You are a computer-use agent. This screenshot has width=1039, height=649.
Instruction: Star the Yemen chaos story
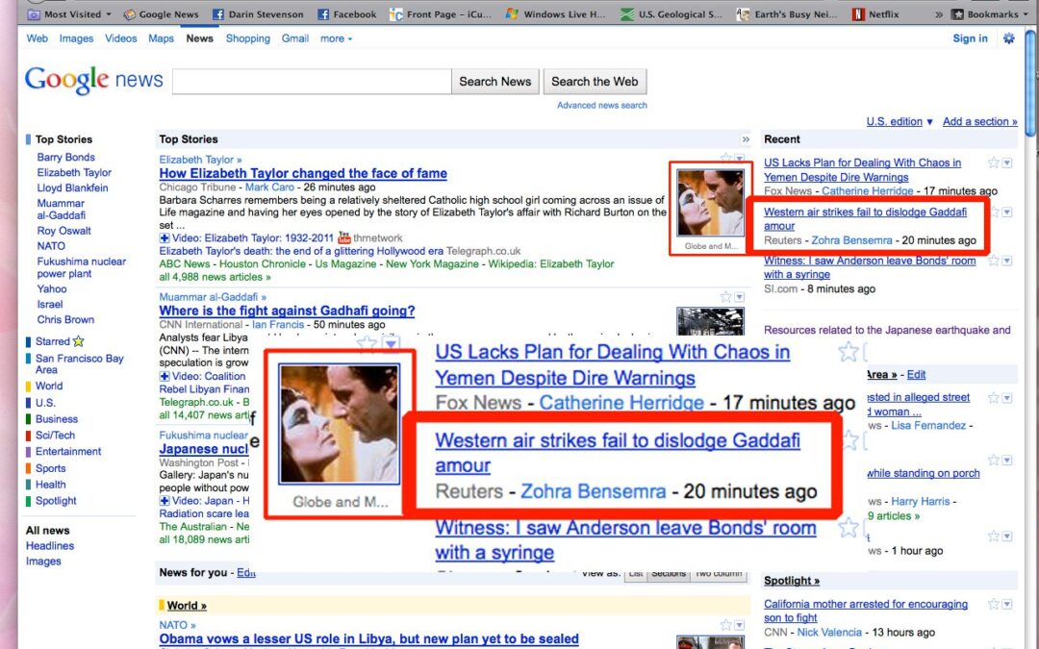pos(993,162)
